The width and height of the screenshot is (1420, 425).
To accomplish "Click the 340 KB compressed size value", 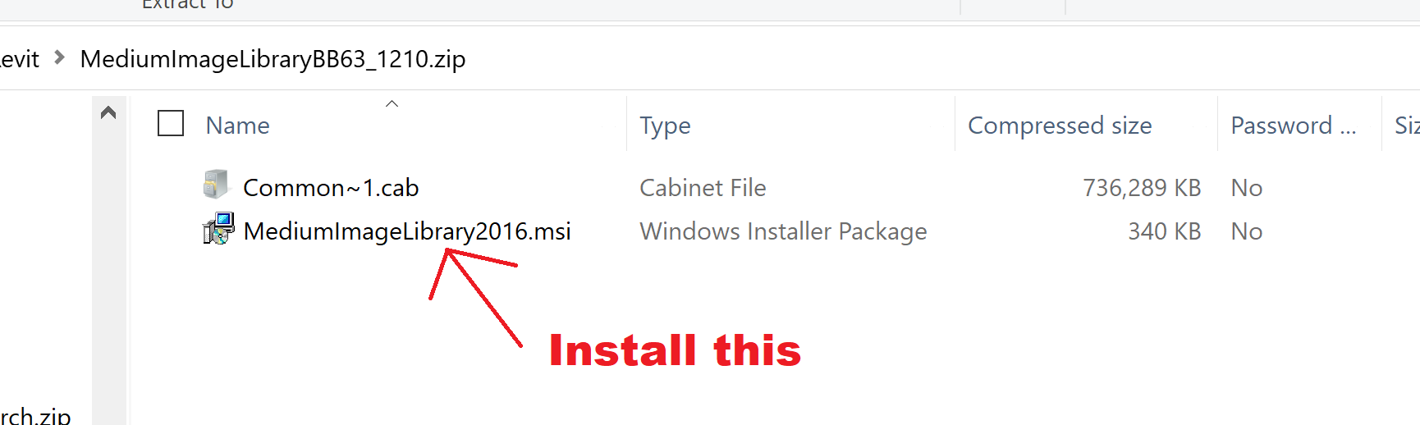I will pos(1164,231).
